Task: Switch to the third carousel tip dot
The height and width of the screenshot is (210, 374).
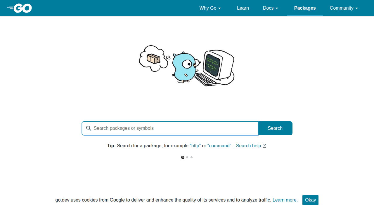Action: pyautogui.click(x=192, y=157)
